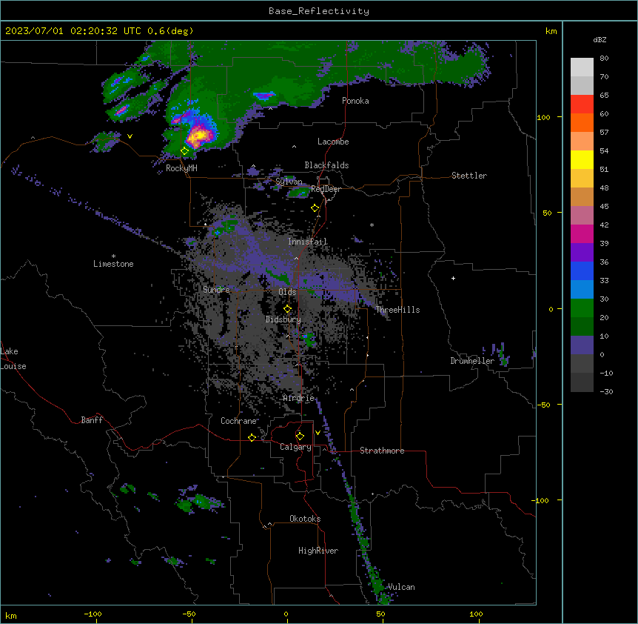Select the bright green 20-30 dBZ swatch

click(582, 308)
